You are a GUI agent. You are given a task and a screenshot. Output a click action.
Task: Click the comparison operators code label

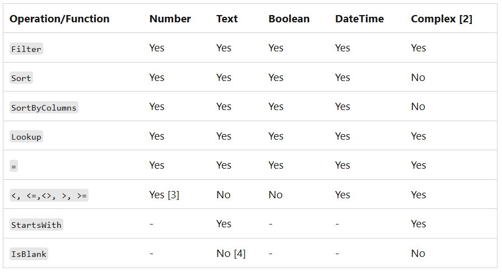[x=49, y=195]
